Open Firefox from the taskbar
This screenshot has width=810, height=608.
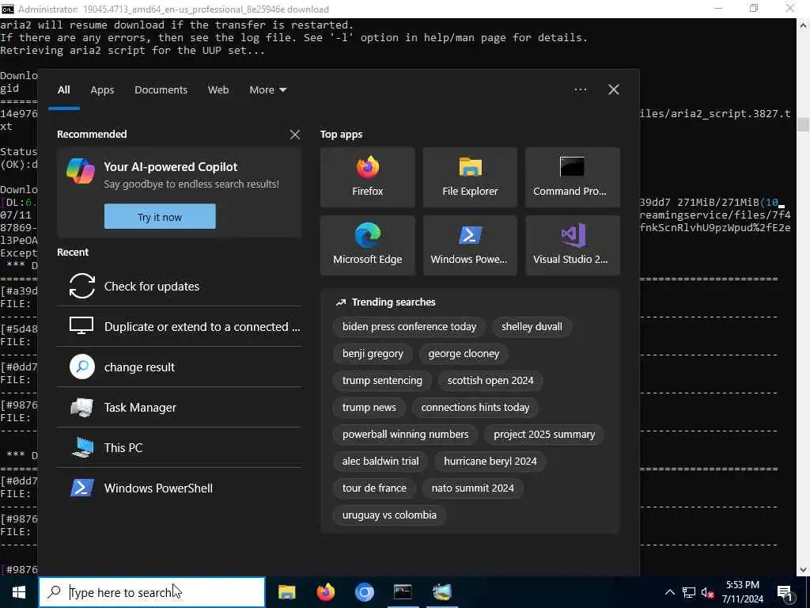325,592
